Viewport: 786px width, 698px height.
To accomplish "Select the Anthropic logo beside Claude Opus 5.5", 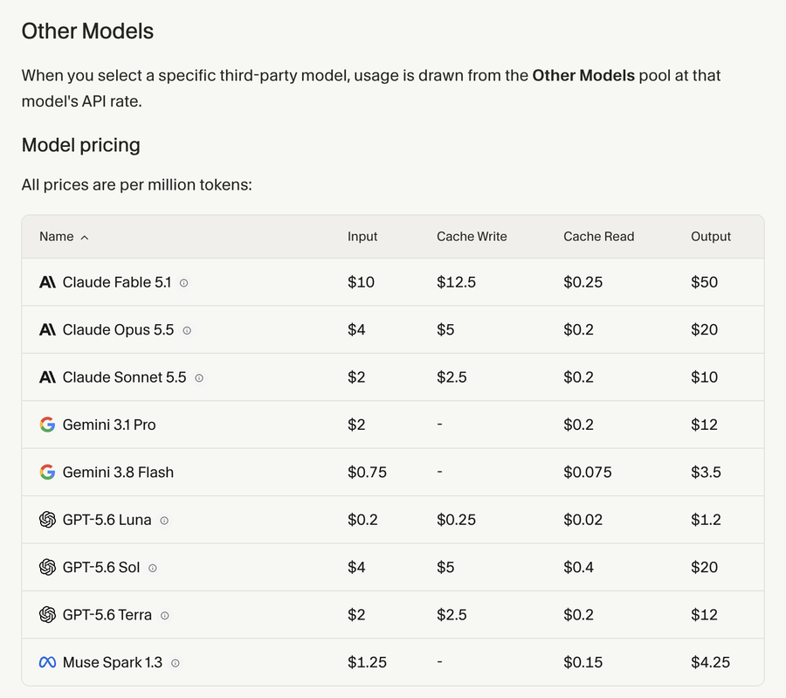I will pos(48,330).
